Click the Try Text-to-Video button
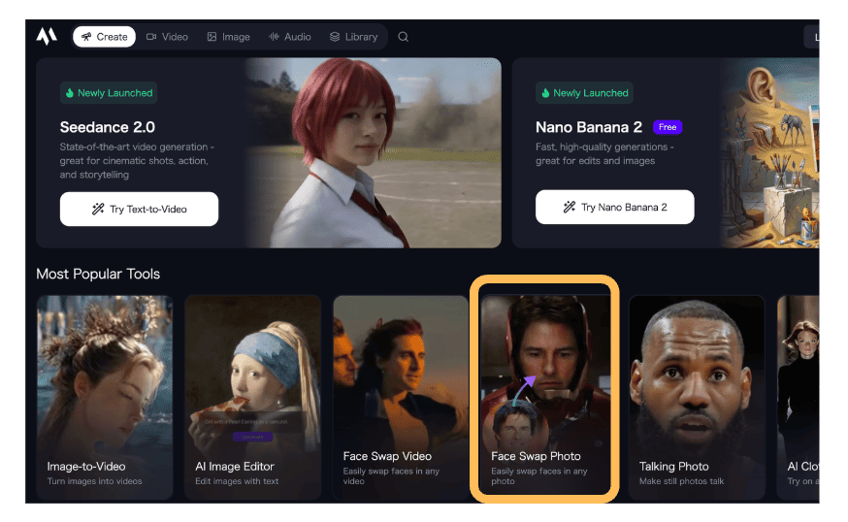The height and width of the screenshot is (522, 848). pyautogui.click(x=139, y=209)
